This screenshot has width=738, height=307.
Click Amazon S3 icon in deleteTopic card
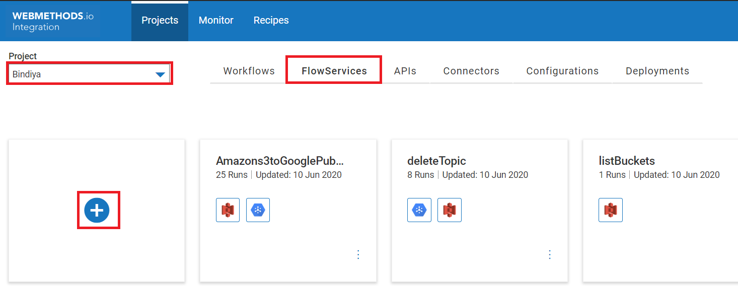click(449, 210)
